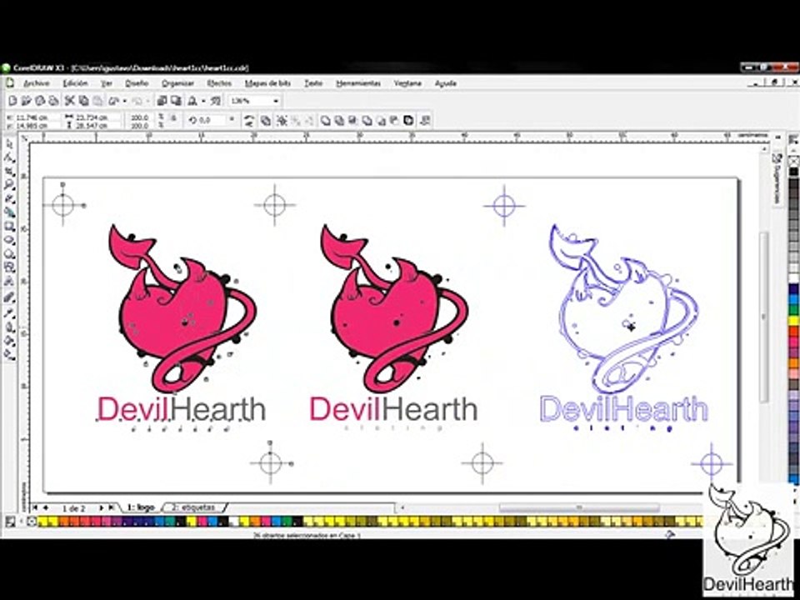Open the Sugerencias docker tab

coord(777,179)
